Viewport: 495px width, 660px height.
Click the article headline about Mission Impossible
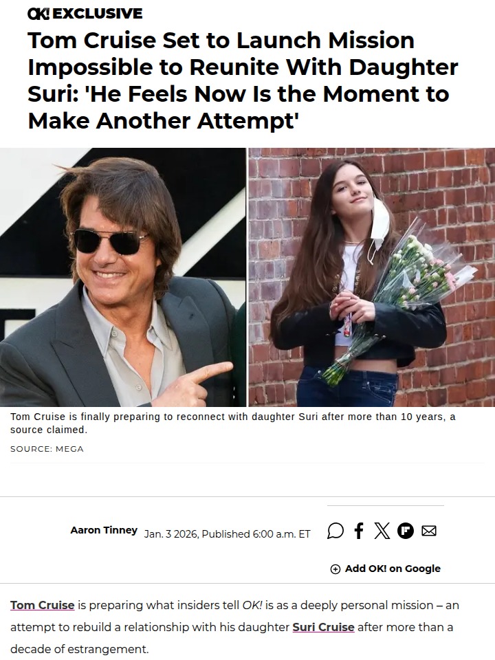click(241, 80)
